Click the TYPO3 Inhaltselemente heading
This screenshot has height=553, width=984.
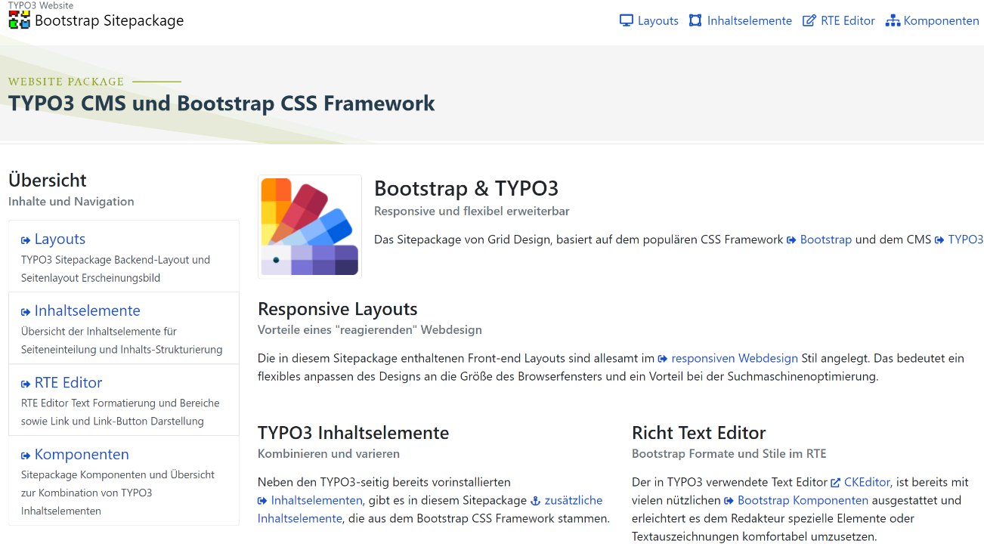pos(354,433)
